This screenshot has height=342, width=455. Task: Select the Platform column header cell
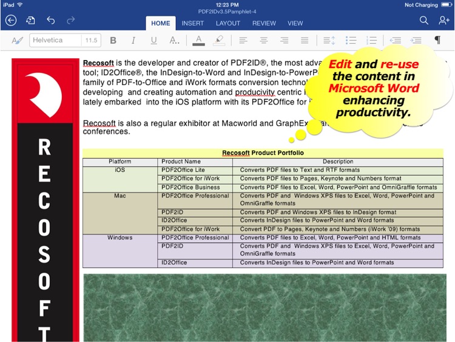point(120,162)
